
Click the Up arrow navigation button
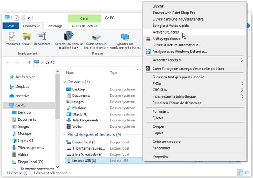tap(29, 62)
